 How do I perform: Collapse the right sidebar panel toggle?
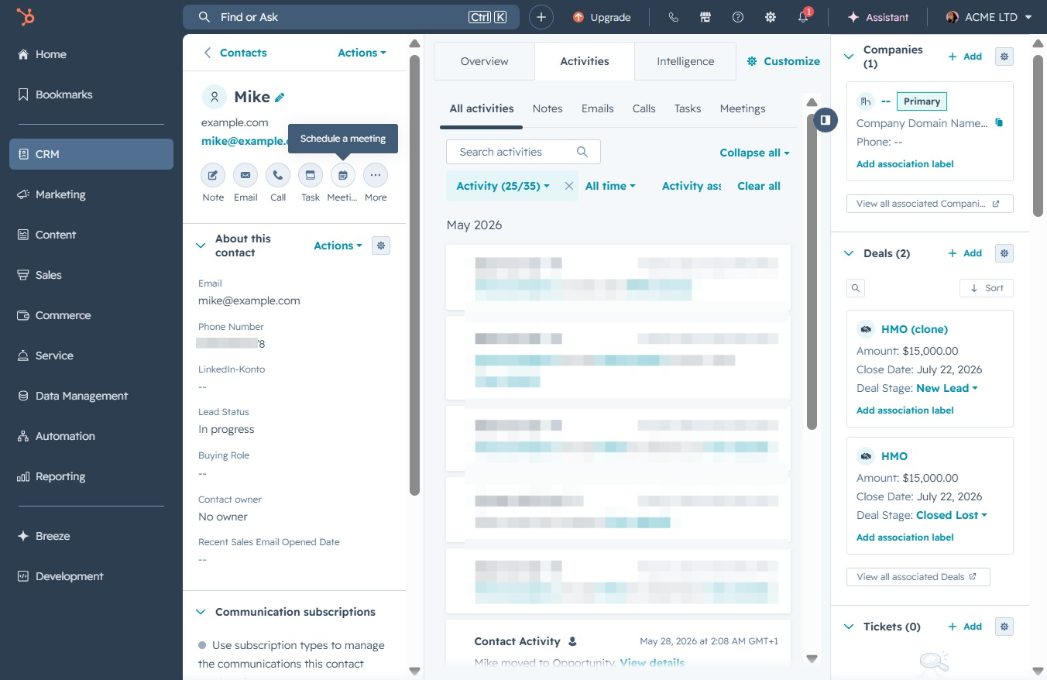[x=826, y=120]
